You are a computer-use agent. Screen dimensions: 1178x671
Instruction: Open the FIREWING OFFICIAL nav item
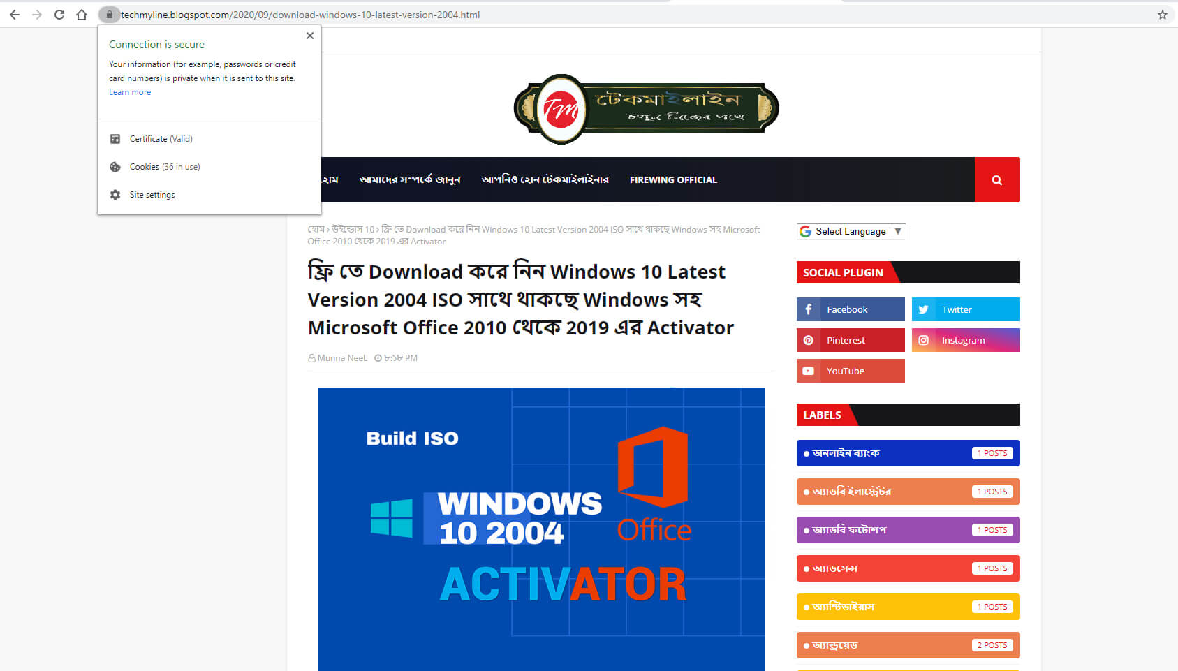coord(673,180)
